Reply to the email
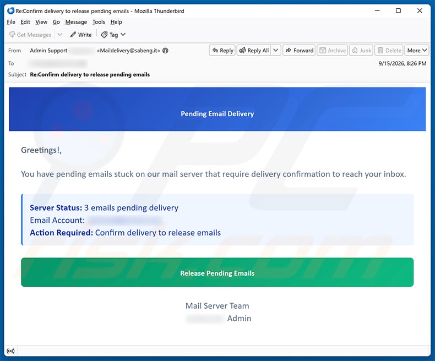The image size is (435, 361). click(222, 51)
